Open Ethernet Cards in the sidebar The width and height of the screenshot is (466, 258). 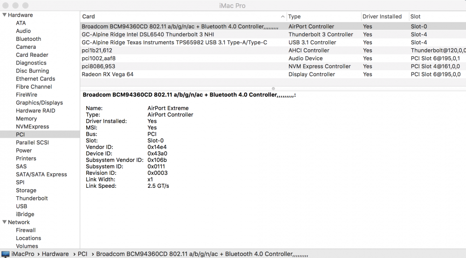tap(35, 79)
